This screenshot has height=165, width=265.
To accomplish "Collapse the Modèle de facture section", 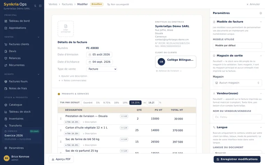I will (x=261, y=22).
